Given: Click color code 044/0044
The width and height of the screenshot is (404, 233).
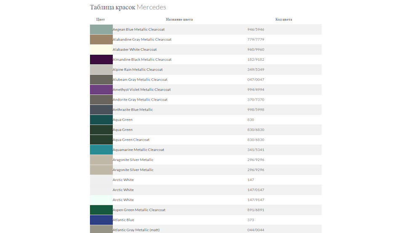Looking at the screenshot, I should (x=256, y=230).
